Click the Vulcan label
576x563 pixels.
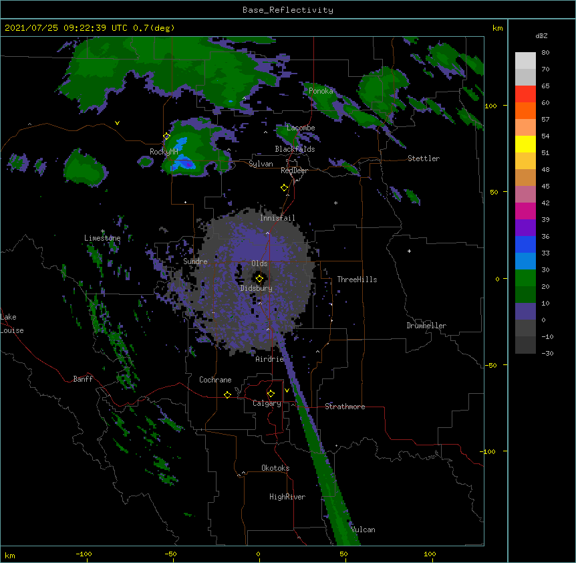pyautogui.click(x=364, y=530)
